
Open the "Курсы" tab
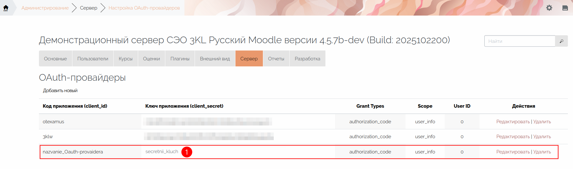point(126,59)
